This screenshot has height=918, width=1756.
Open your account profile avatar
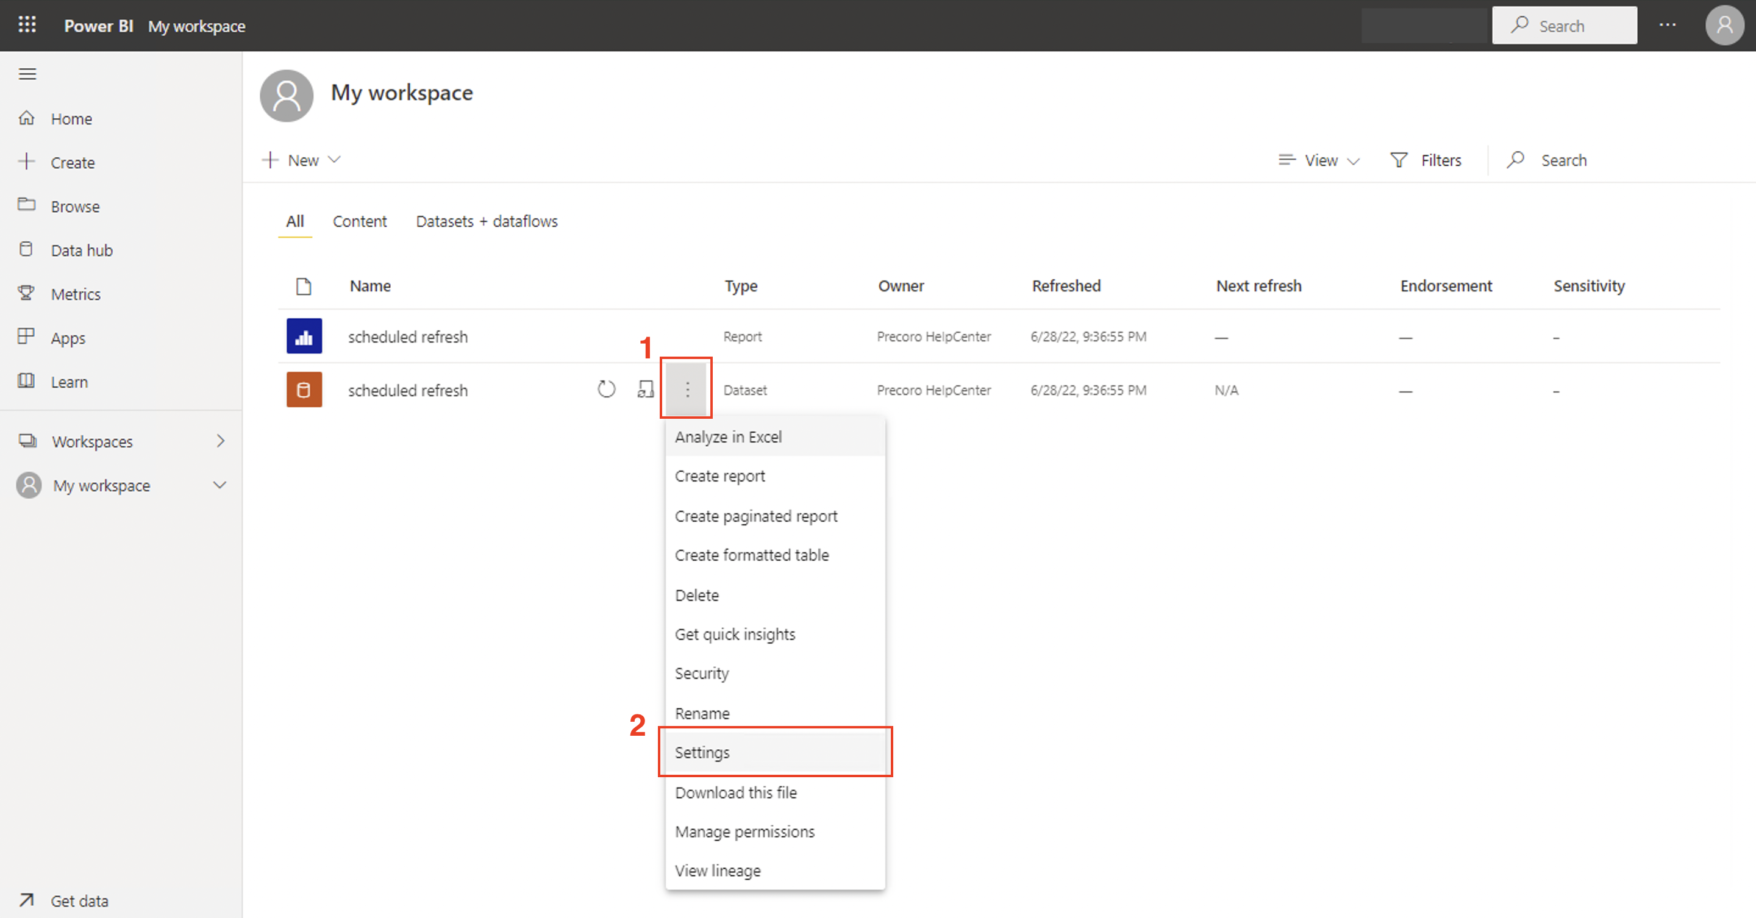[x=1725, y=25]
